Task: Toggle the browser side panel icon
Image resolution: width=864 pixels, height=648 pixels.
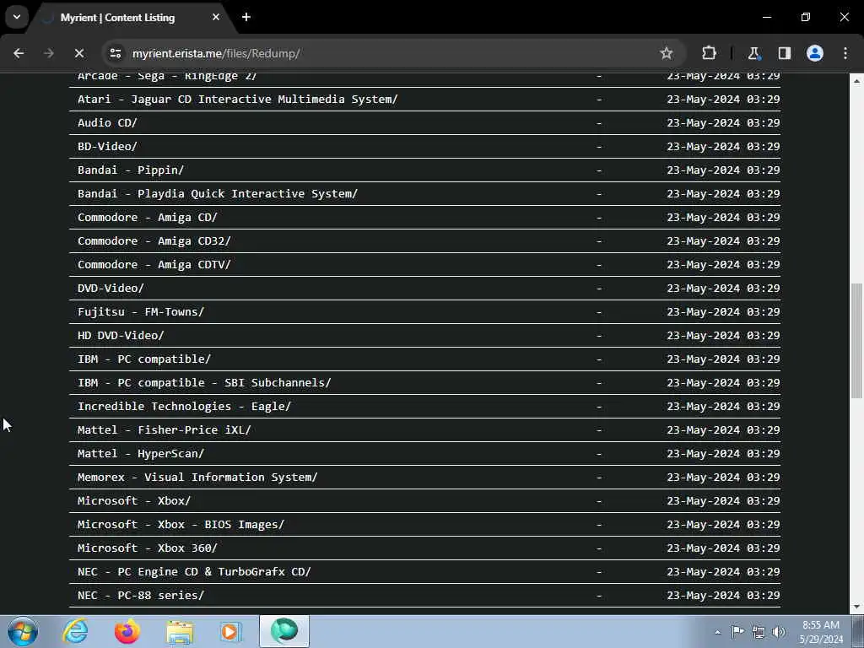Action: [784, 53]
